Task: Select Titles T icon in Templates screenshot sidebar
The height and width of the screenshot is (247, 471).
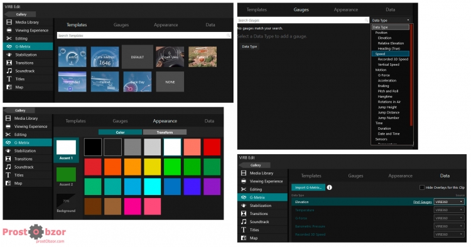Action: [x=9, y=79]
